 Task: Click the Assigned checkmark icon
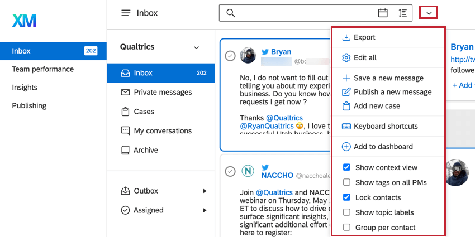coord(125,210)
